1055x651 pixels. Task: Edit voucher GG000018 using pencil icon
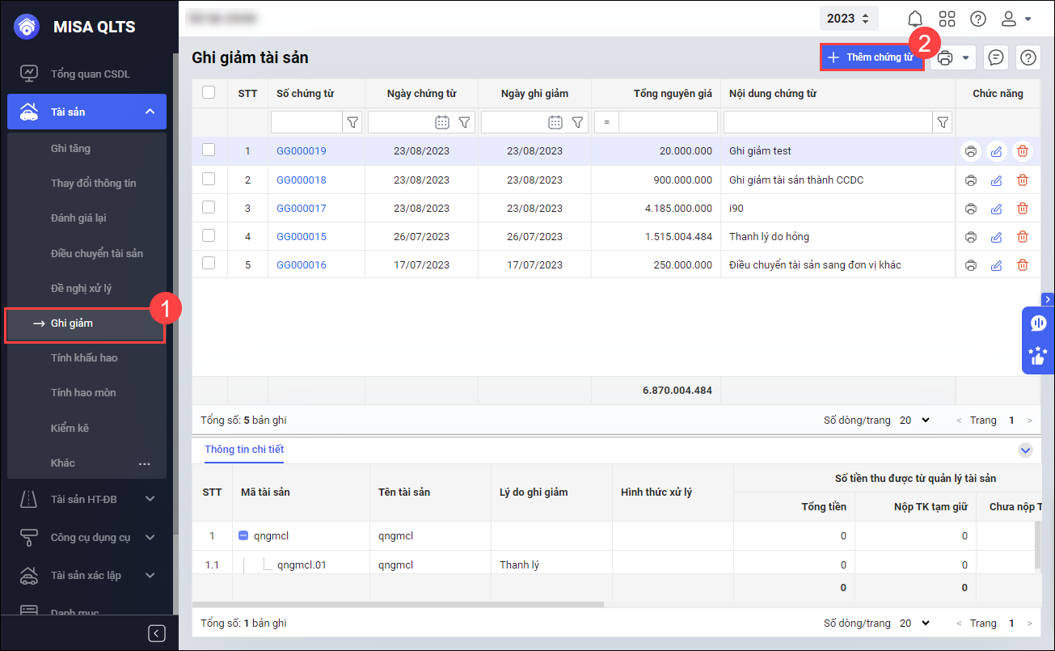click(996, 180)
